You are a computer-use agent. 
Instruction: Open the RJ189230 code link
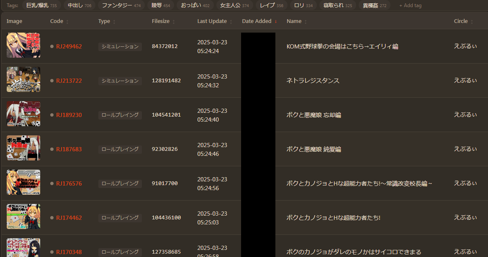(69, 115)
